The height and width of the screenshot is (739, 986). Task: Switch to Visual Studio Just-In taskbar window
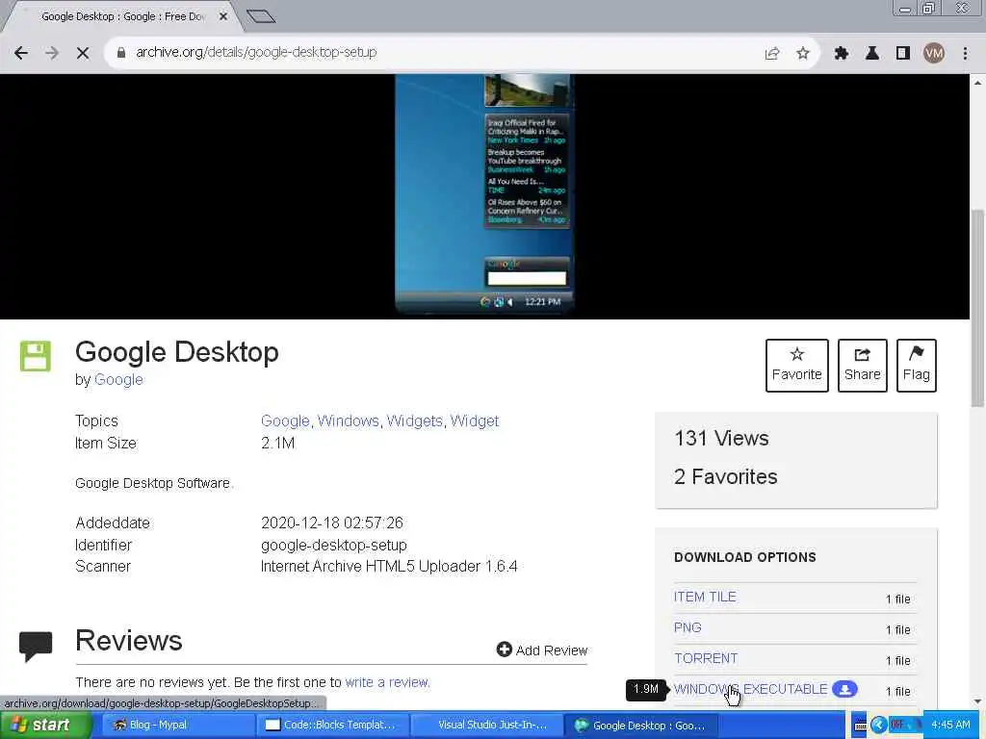(485, 726)
